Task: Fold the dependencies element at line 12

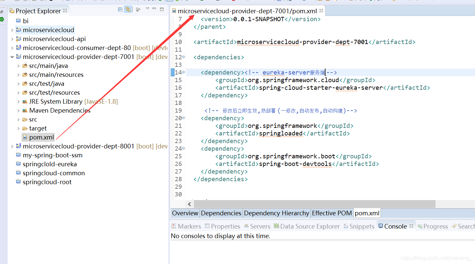Action: tap(184, 57)
